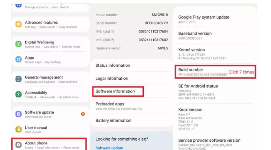This screenshot has width=271, height=150.
Task: Tap the Apps grid icon
Action: (x=19, y=59)
